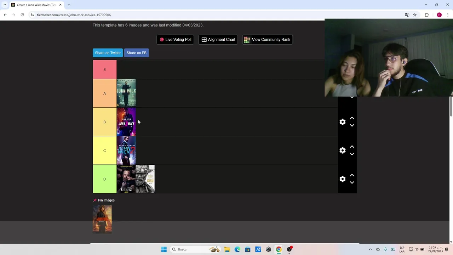This screenshot has width=453, height=255.
Task: Open volume control in tray
Action: click(x=416, y=249)
